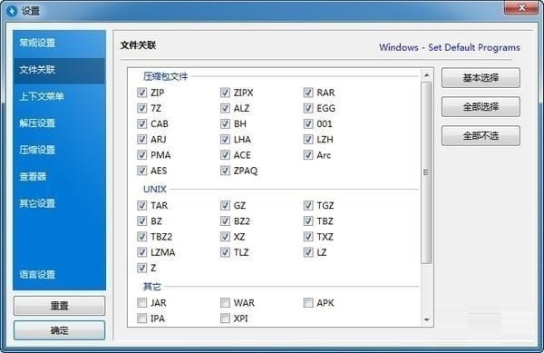Screen dimensions: 544x353
Task: Uncheck the TXZ checkbox
Action: point(308,237)
